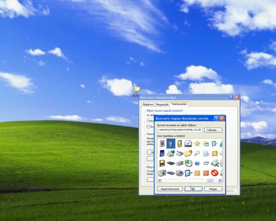The width and height of the screenshot is (276, 221).
Task: Click the icon list left scroll arrow
Action: tap(160, 180)
